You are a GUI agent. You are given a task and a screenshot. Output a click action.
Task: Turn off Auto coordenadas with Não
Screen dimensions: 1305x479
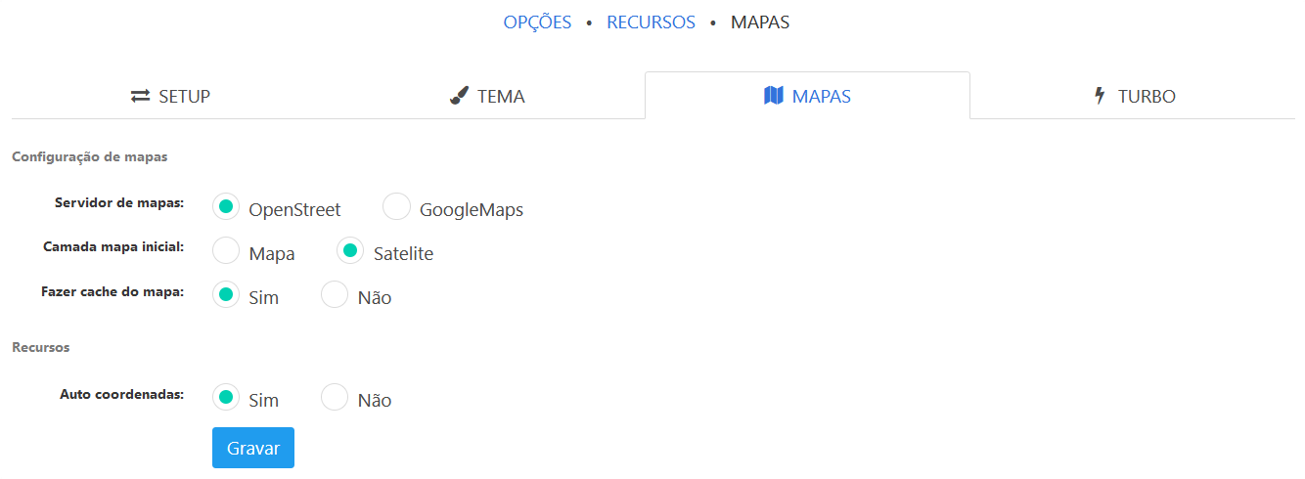[x=336, y=398]
